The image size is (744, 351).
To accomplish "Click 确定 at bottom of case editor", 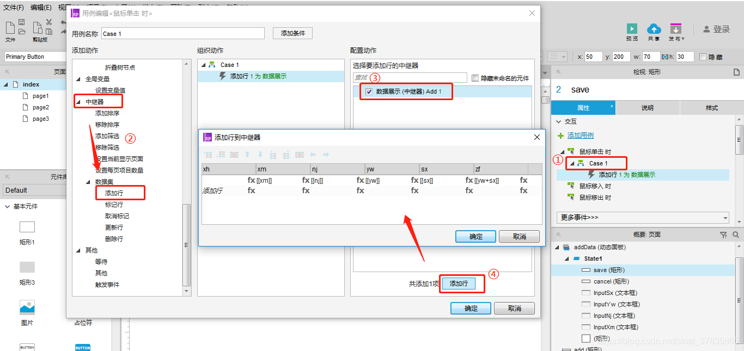I will pyautogui.click(x=471, y=308).
